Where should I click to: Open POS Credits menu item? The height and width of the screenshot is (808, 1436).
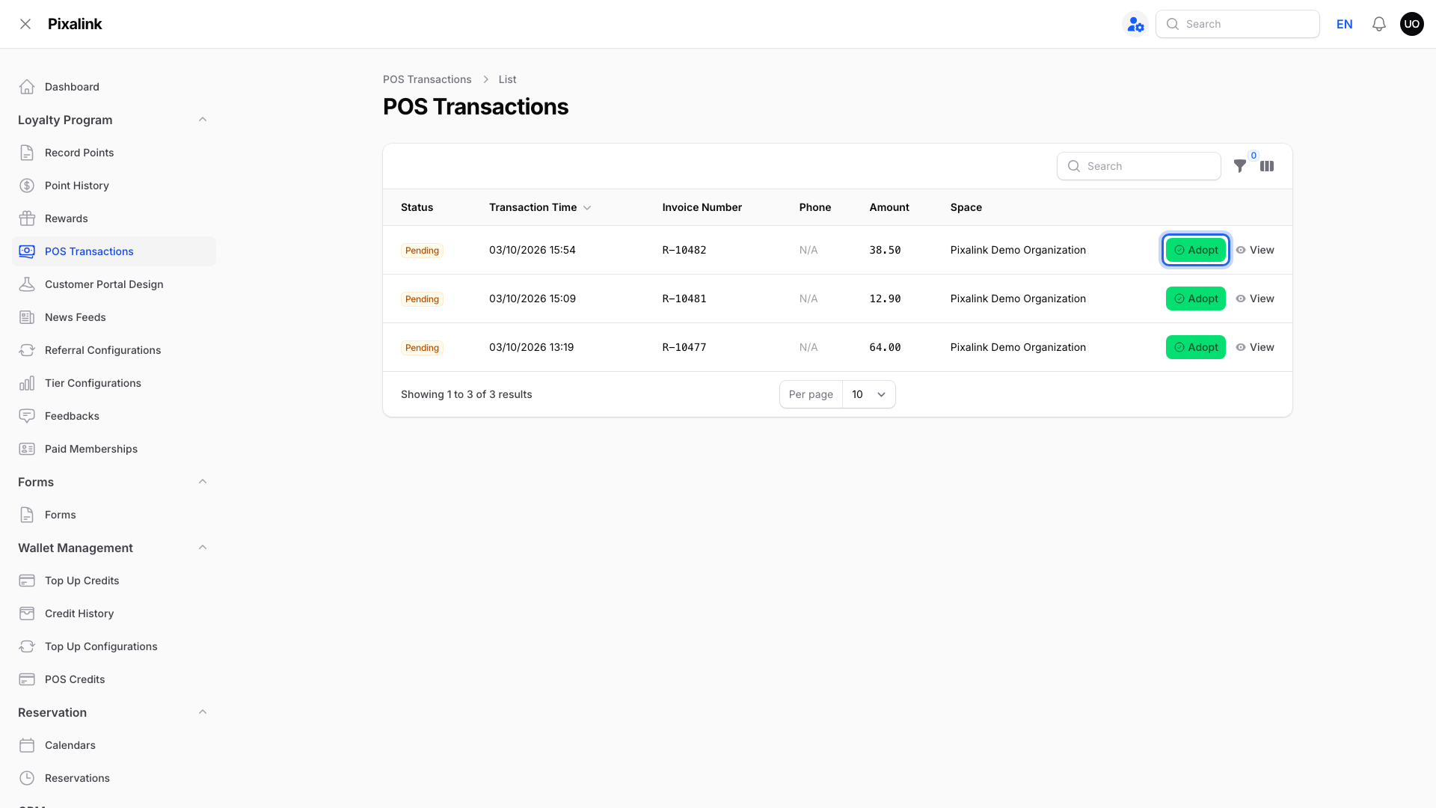(x=114, y=679)
